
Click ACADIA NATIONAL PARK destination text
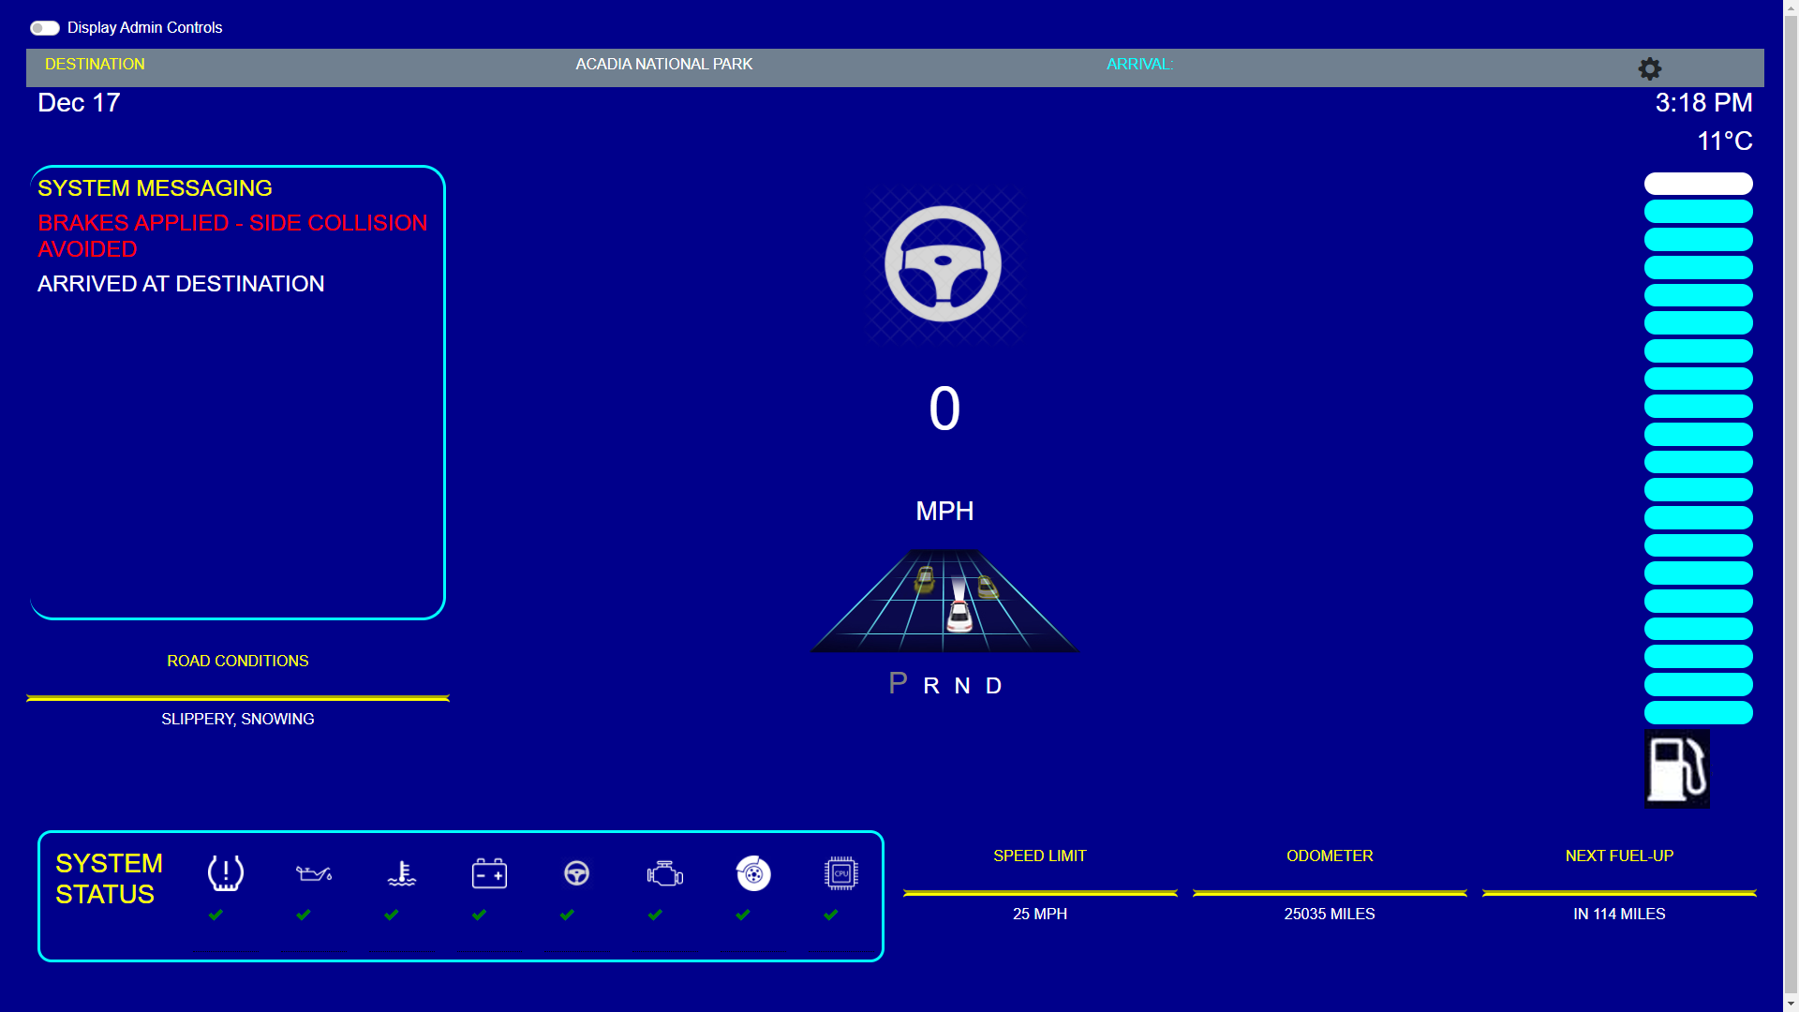click(664, 64)
